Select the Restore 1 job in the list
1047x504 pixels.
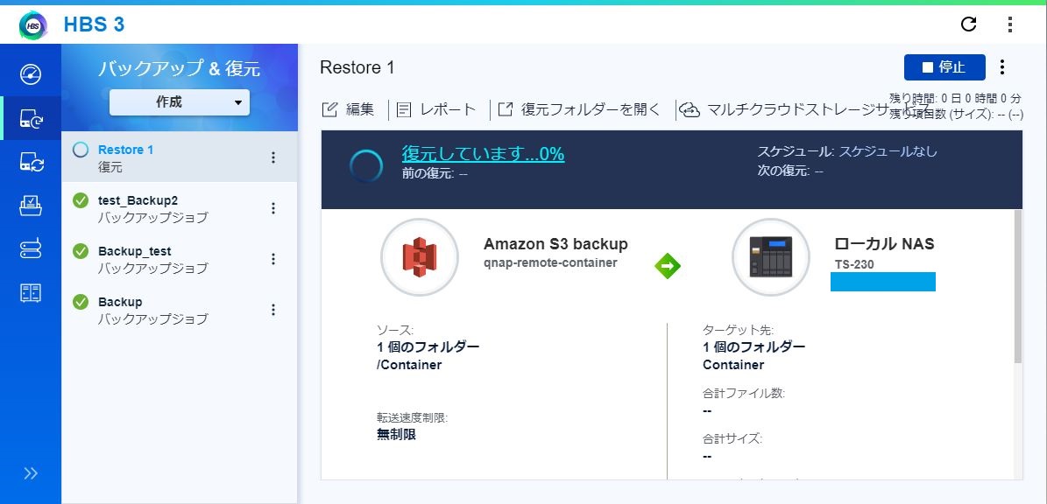coord(180,157)
